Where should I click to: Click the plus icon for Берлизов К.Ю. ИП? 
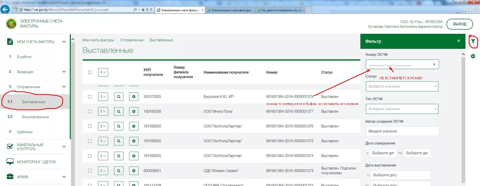134,97
